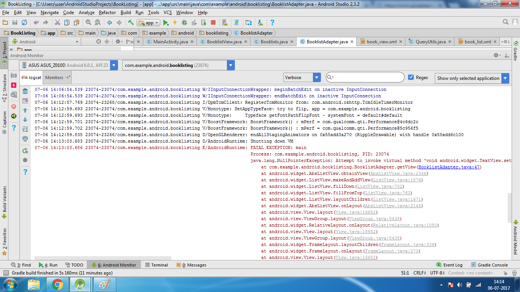This screenshot has width=520, height=292.
Task: Switch to the Monitors tab
Action: 57,78
